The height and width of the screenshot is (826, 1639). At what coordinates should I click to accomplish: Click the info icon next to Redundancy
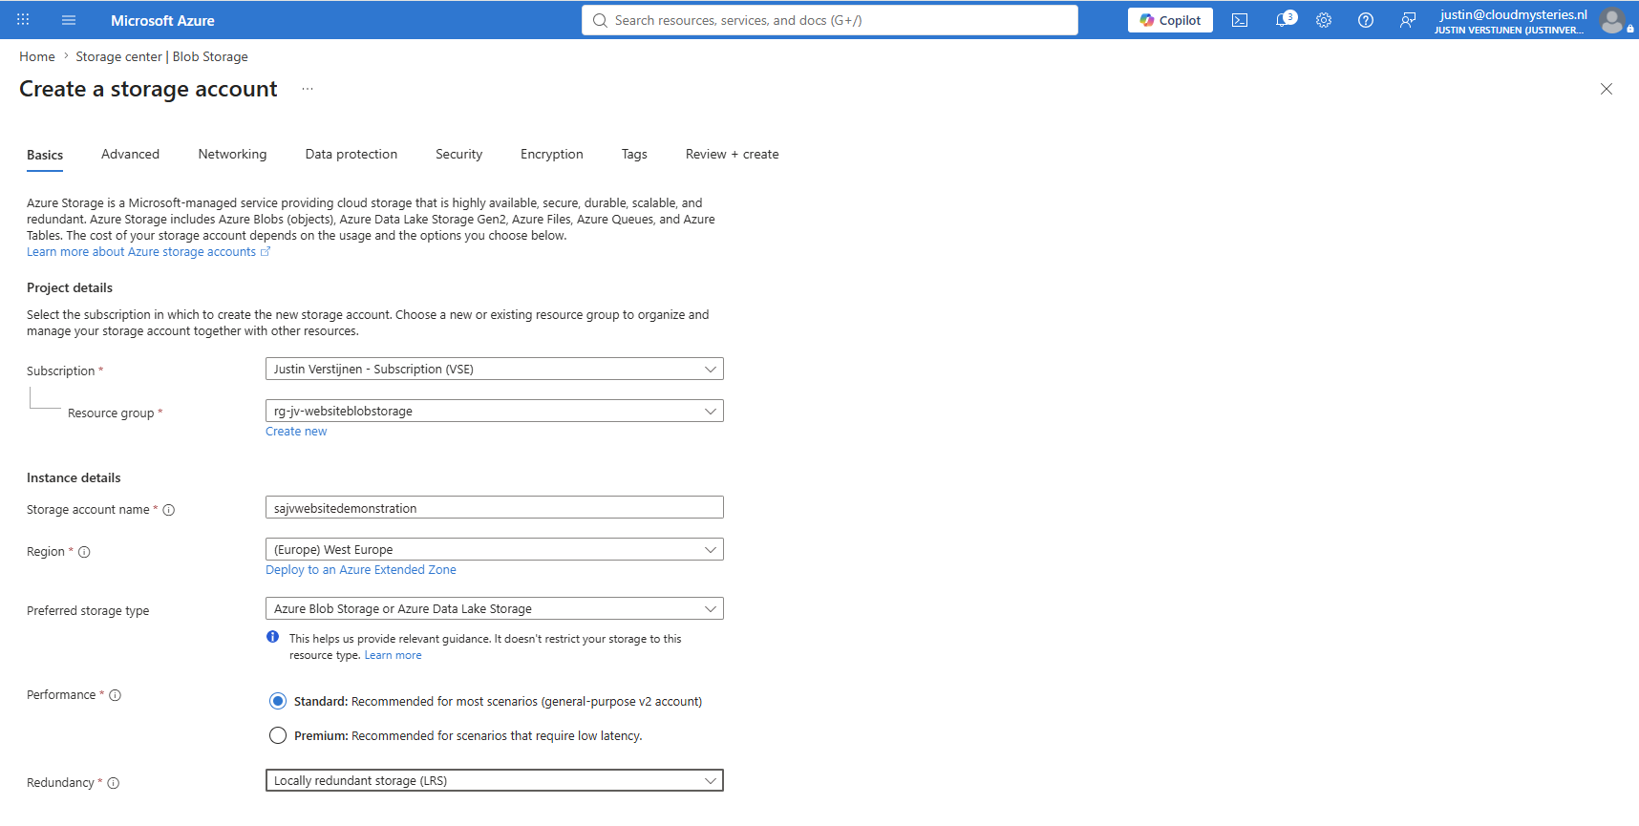114,783
